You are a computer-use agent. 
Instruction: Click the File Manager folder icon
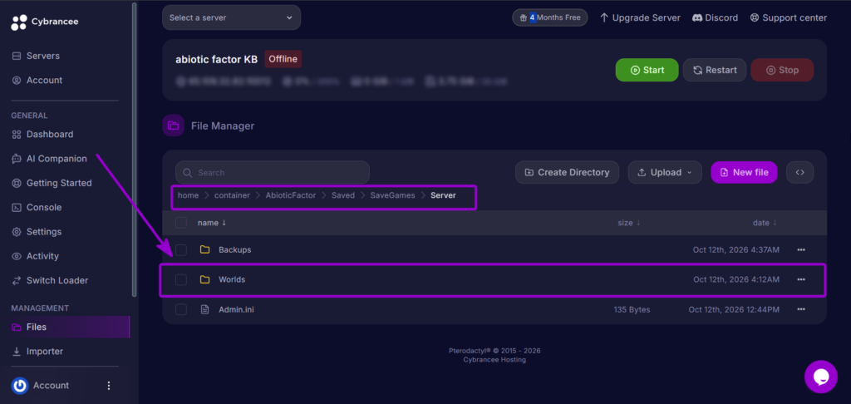click(x=173, y=126)
